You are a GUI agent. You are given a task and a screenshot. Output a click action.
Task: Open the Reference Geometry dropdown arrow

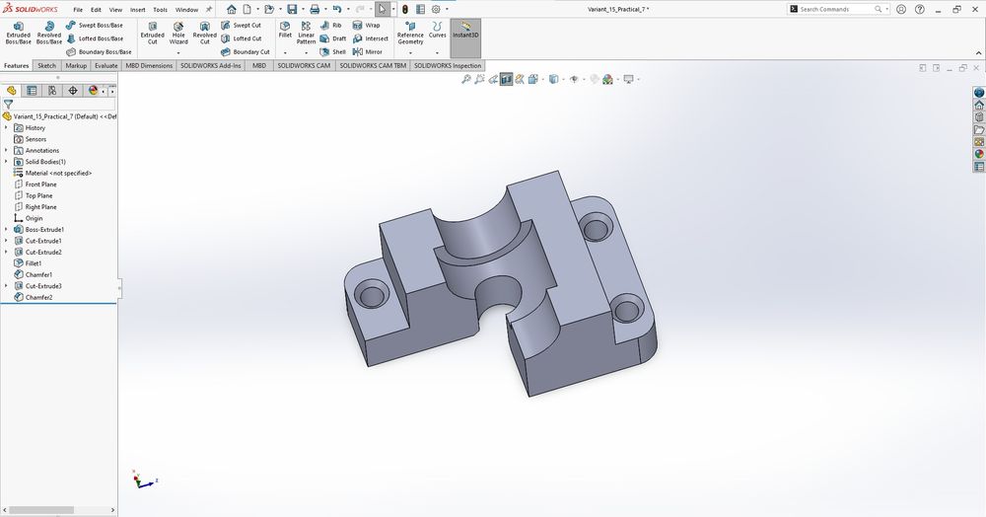point(410,53)
